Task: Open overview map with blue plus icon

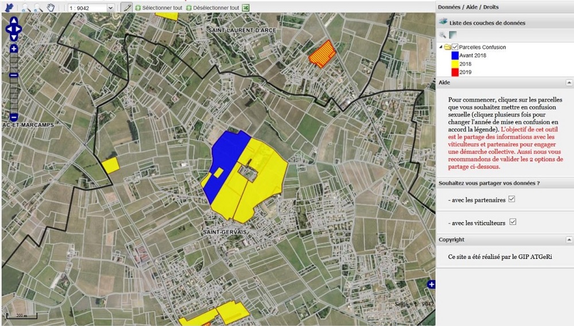Action: pos(431,284)
